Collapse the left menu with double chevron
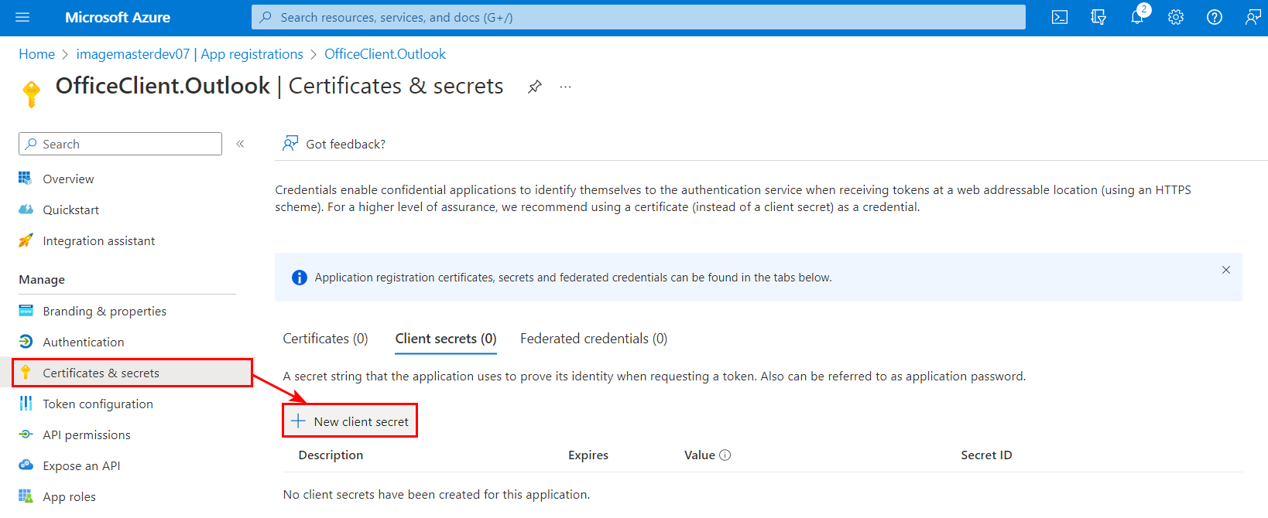The height and width of the screenshot is (518, 1268). [x=241, y=144]
